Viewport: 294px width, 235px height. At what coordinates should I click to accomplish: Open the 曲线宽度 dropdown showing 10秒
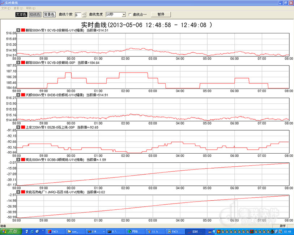pos(124,15)
